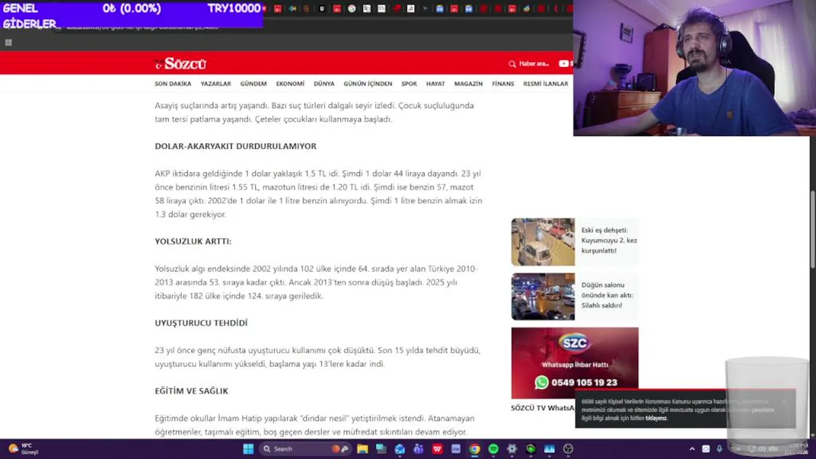This screenshot has height=459, width=816.
Task: Open the YAZARLAR menu item
Action: click(215, 84)
